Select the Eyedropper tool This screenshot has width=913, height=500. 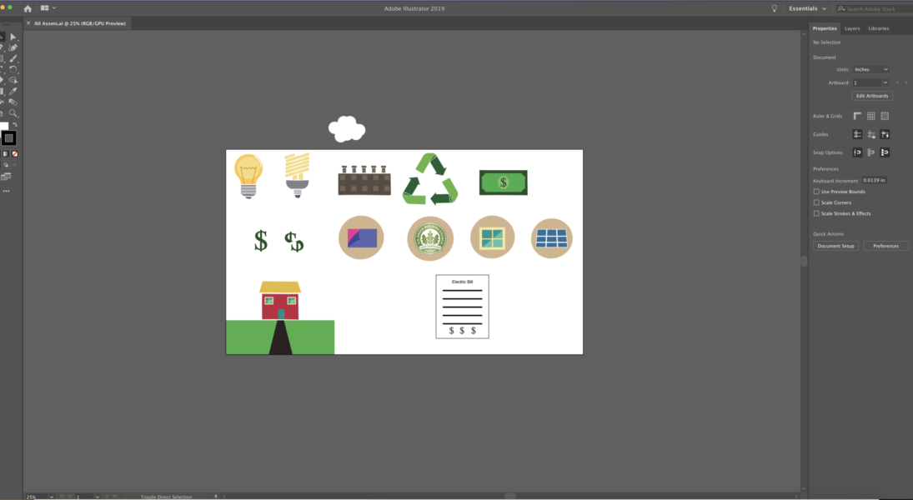pyautogui.click(x=13, y=90)
